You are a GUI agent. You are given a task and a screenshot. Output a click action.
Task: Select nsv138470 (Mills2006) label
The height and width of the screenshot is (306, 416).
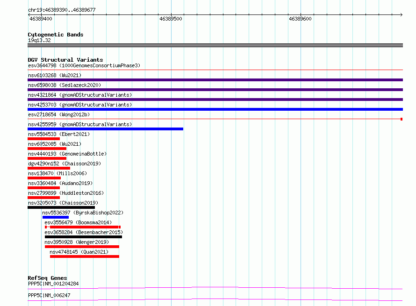click(57, 173)
